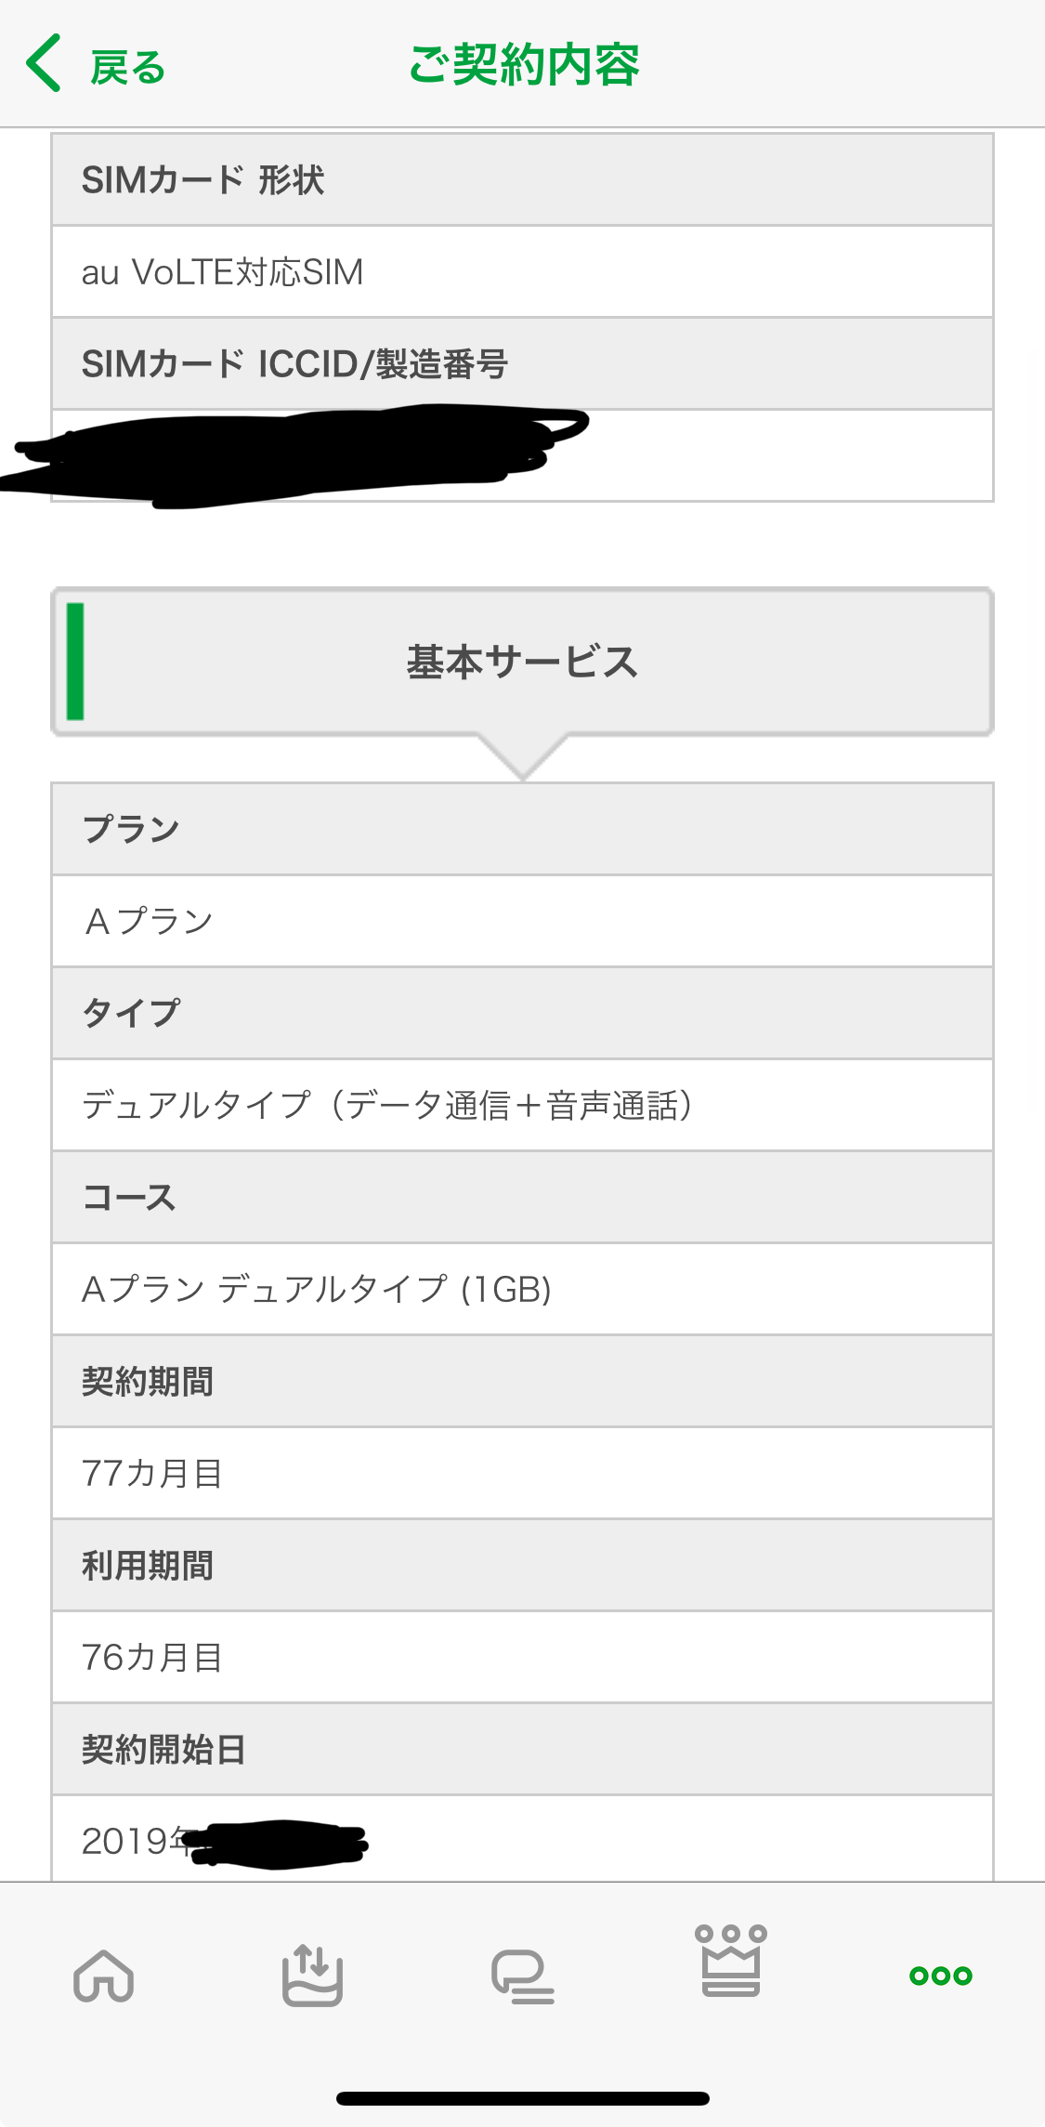Open the home tab house icon
Screen dimensions: 1045x2127
click(103, 1974)
